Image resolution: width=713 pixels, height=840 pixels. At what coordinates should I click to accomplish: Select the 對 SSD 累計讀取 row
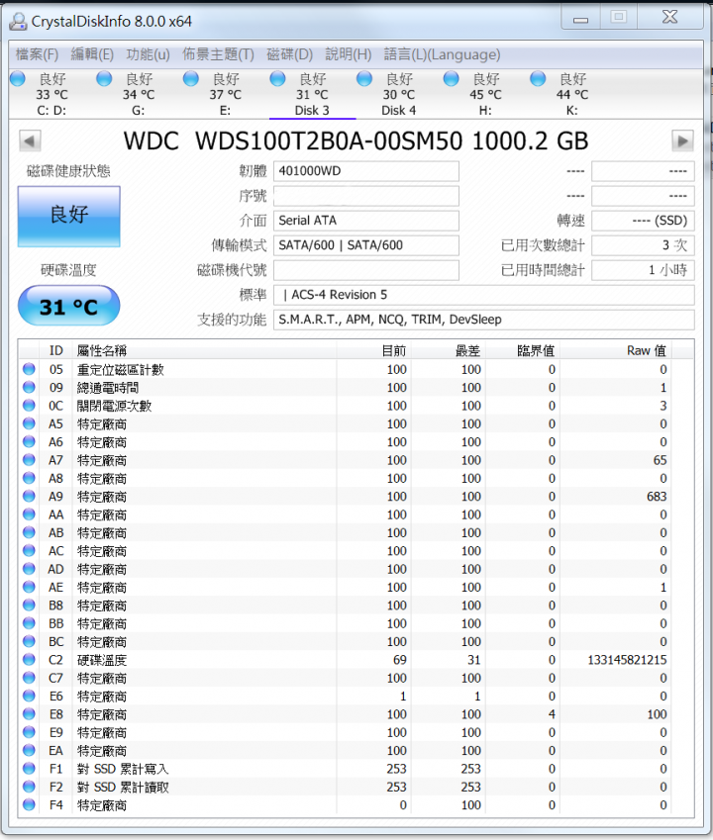coord(345,787)
